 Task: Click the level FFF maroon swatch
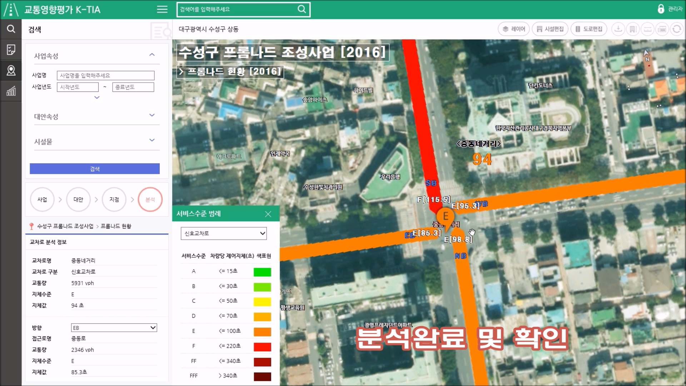[x=262, y=376]
